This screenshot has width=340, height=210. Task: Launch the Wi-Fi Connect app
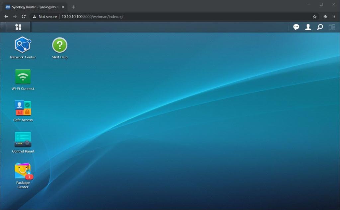[x=23, y=77]
